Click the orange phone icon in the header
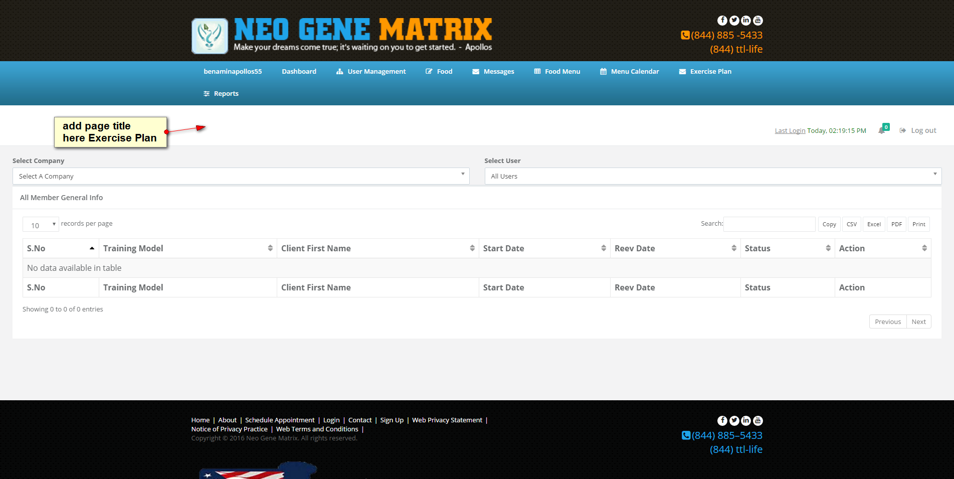 (685, 35)
